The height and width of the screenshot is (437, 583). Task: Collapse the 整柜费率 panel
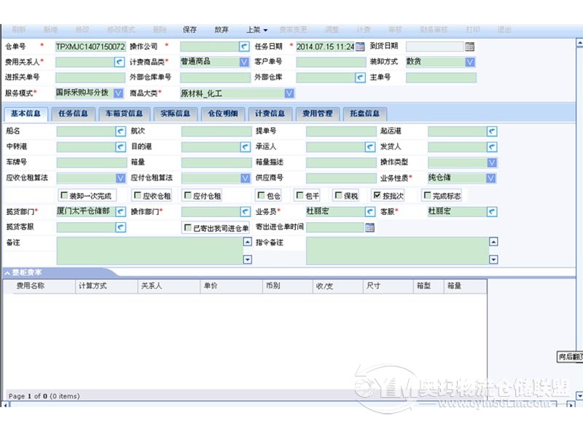[x=7, y=272]
